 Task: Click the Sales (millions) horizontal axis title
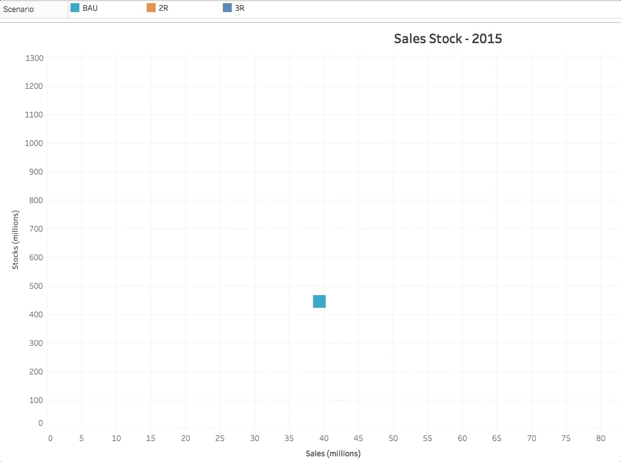(x=333, y=453)
